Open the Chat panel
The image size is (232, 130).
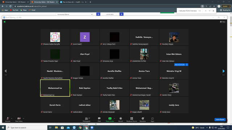tap(99, 119)
